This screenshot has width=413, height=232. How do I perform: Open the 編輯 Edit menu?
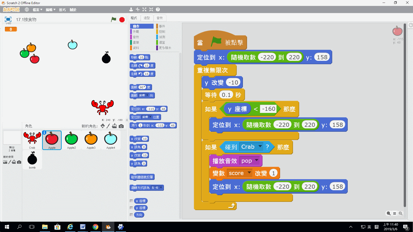[51, 10]
